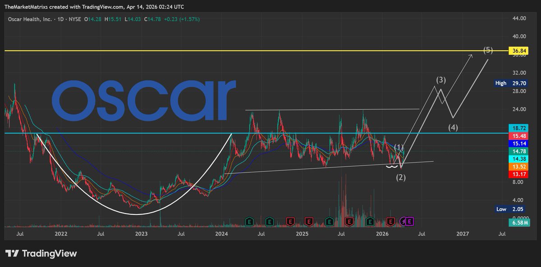541x267 pixels.
Task: Click the Oscar Health, Inc. symbol name
Action: [x=29, y=19]
